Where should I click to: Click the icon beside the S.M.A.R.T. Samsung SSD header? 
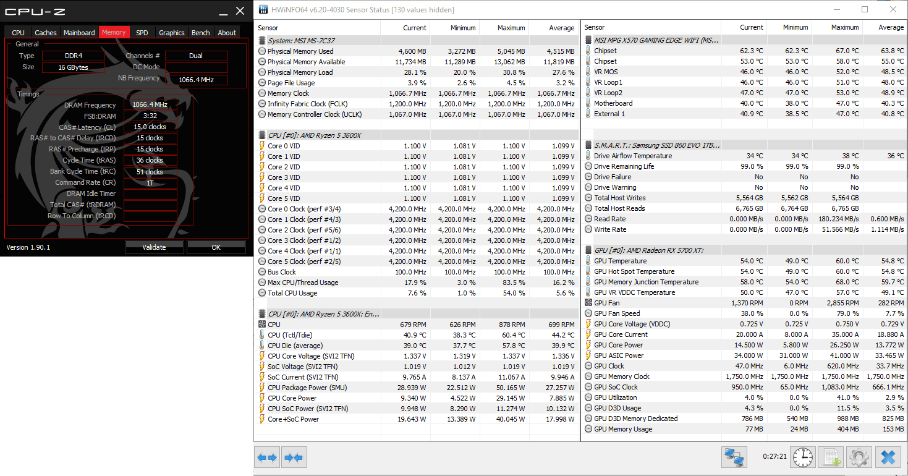(x=588, y=145)
